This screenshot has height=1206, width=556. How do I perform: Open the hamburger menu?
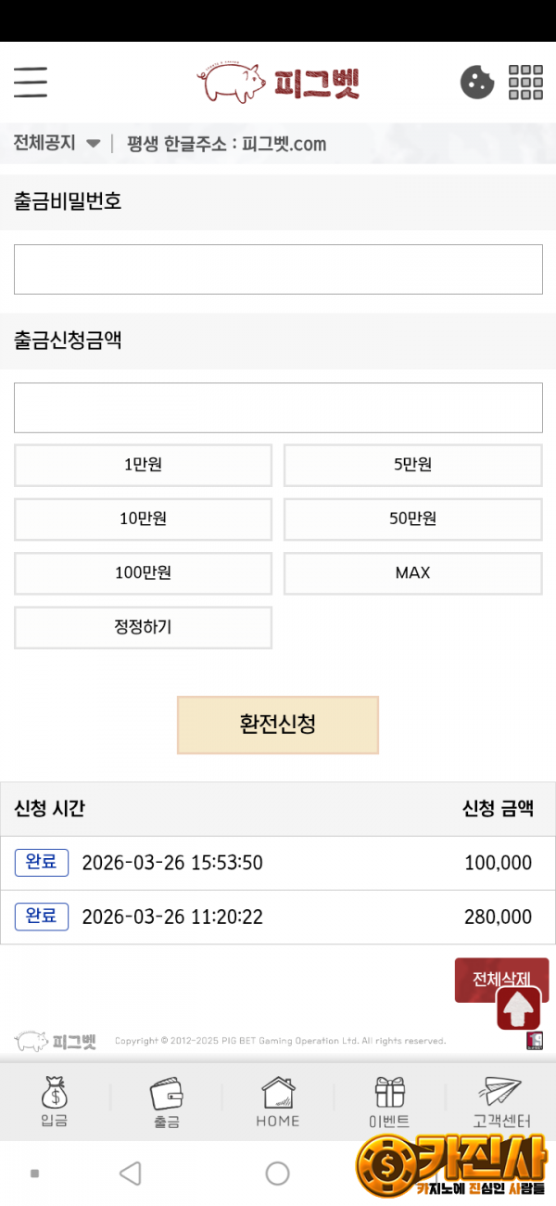click(x=31, y=83)
